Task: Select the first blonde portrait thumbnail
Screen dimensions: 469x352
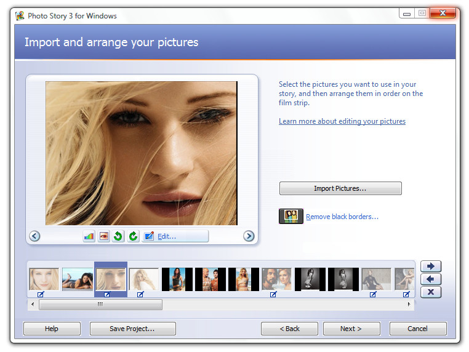Action: 44,279
